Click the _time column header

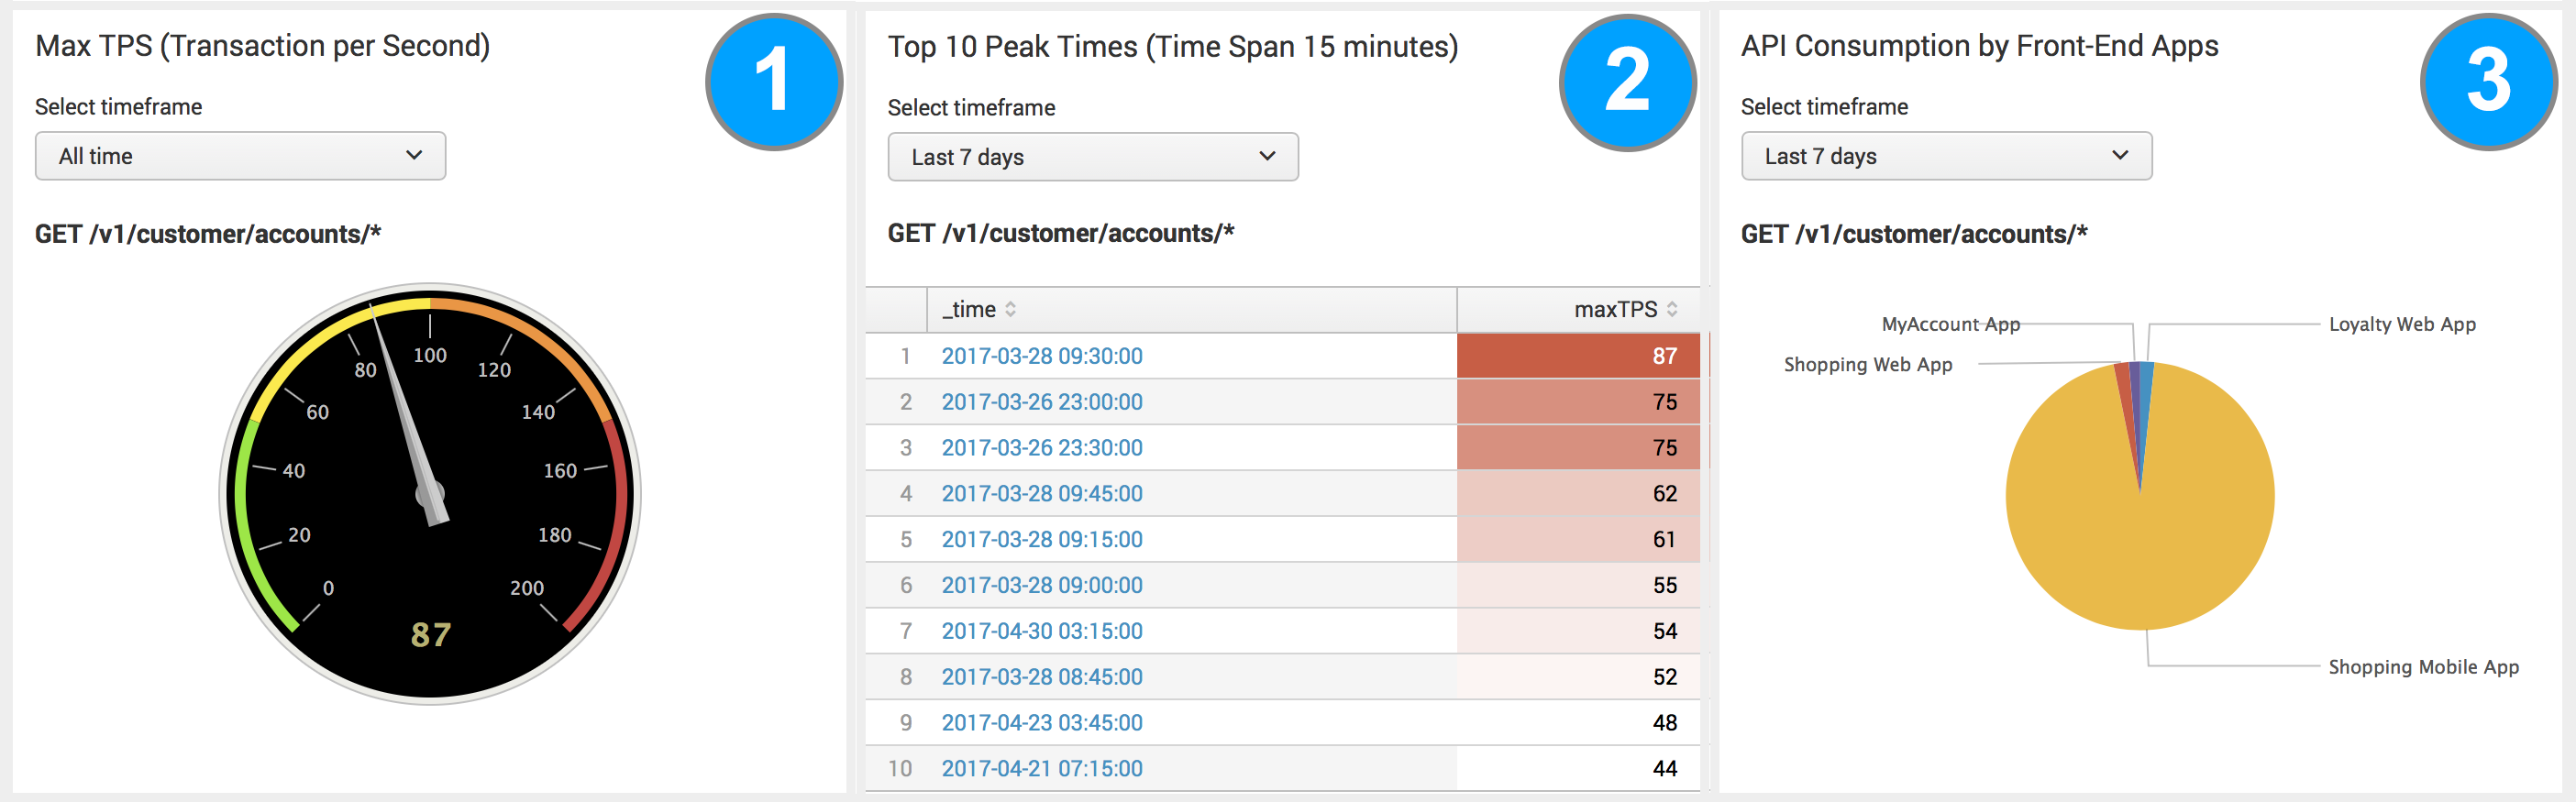click(1191, 310)
